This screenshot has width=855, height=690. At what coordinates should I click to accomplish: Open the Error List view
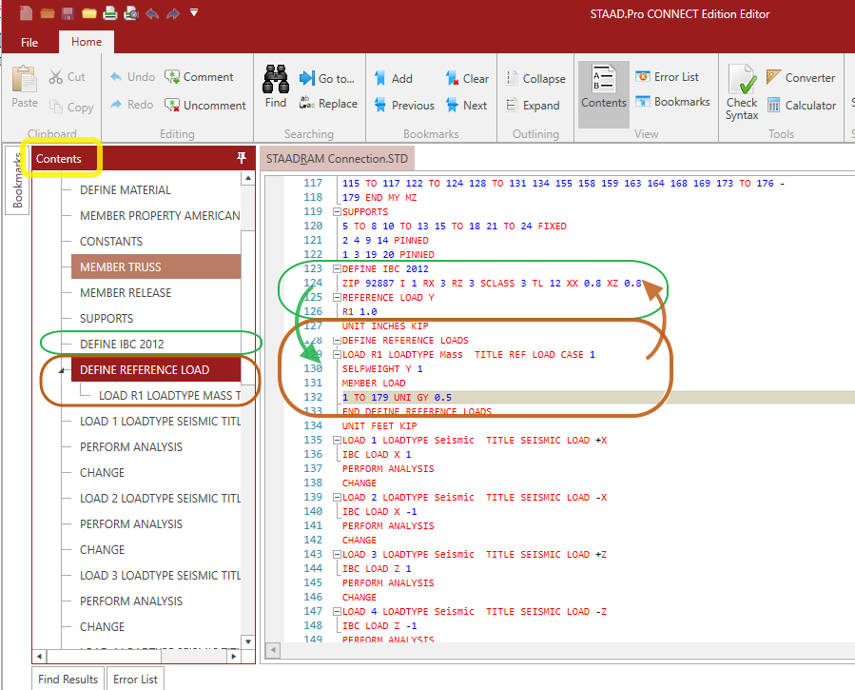(667, 77)
